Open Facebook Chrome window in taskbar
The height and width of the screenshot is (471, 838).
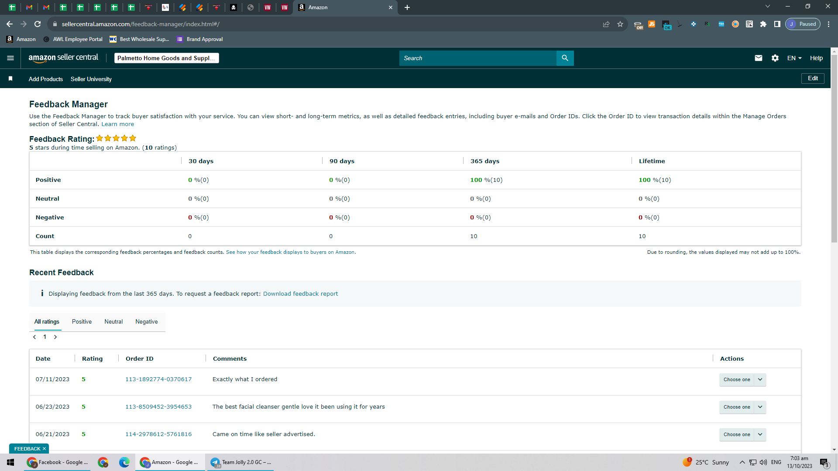[58, 462]
